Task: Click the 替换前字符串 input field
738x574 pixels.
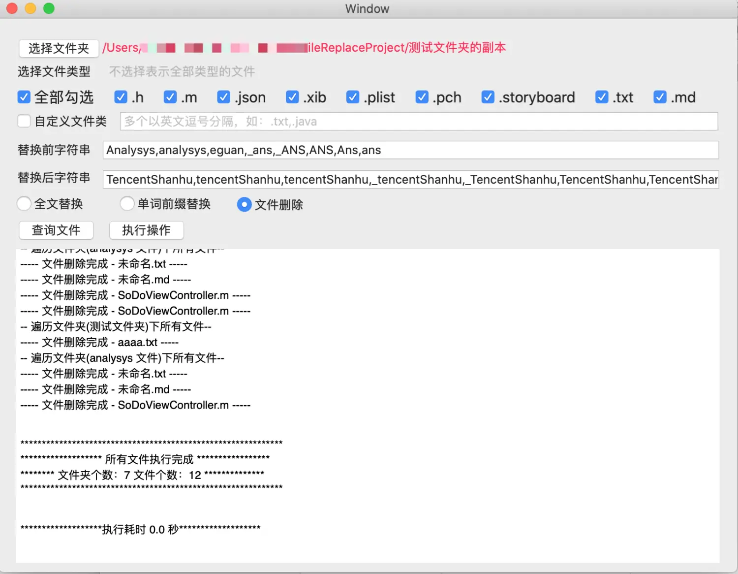Action: 411,150
